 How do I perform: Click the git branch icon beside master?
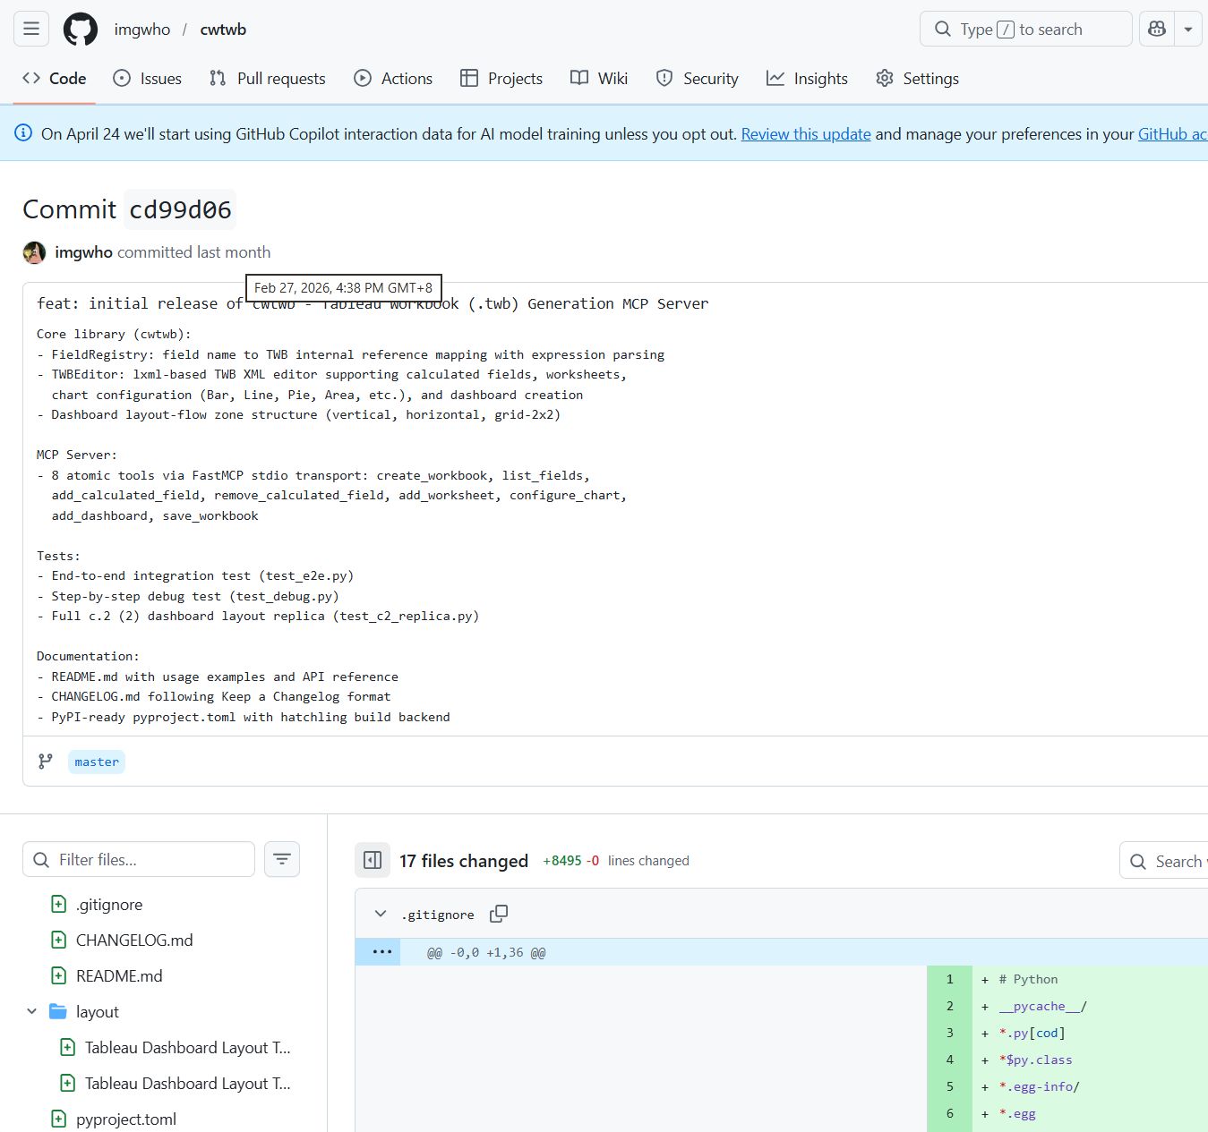coord(46,762)
